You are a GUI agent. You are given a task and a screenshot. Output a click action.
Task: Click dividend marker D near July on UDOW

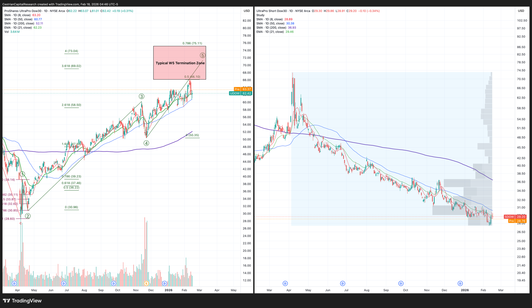[64, 283]
